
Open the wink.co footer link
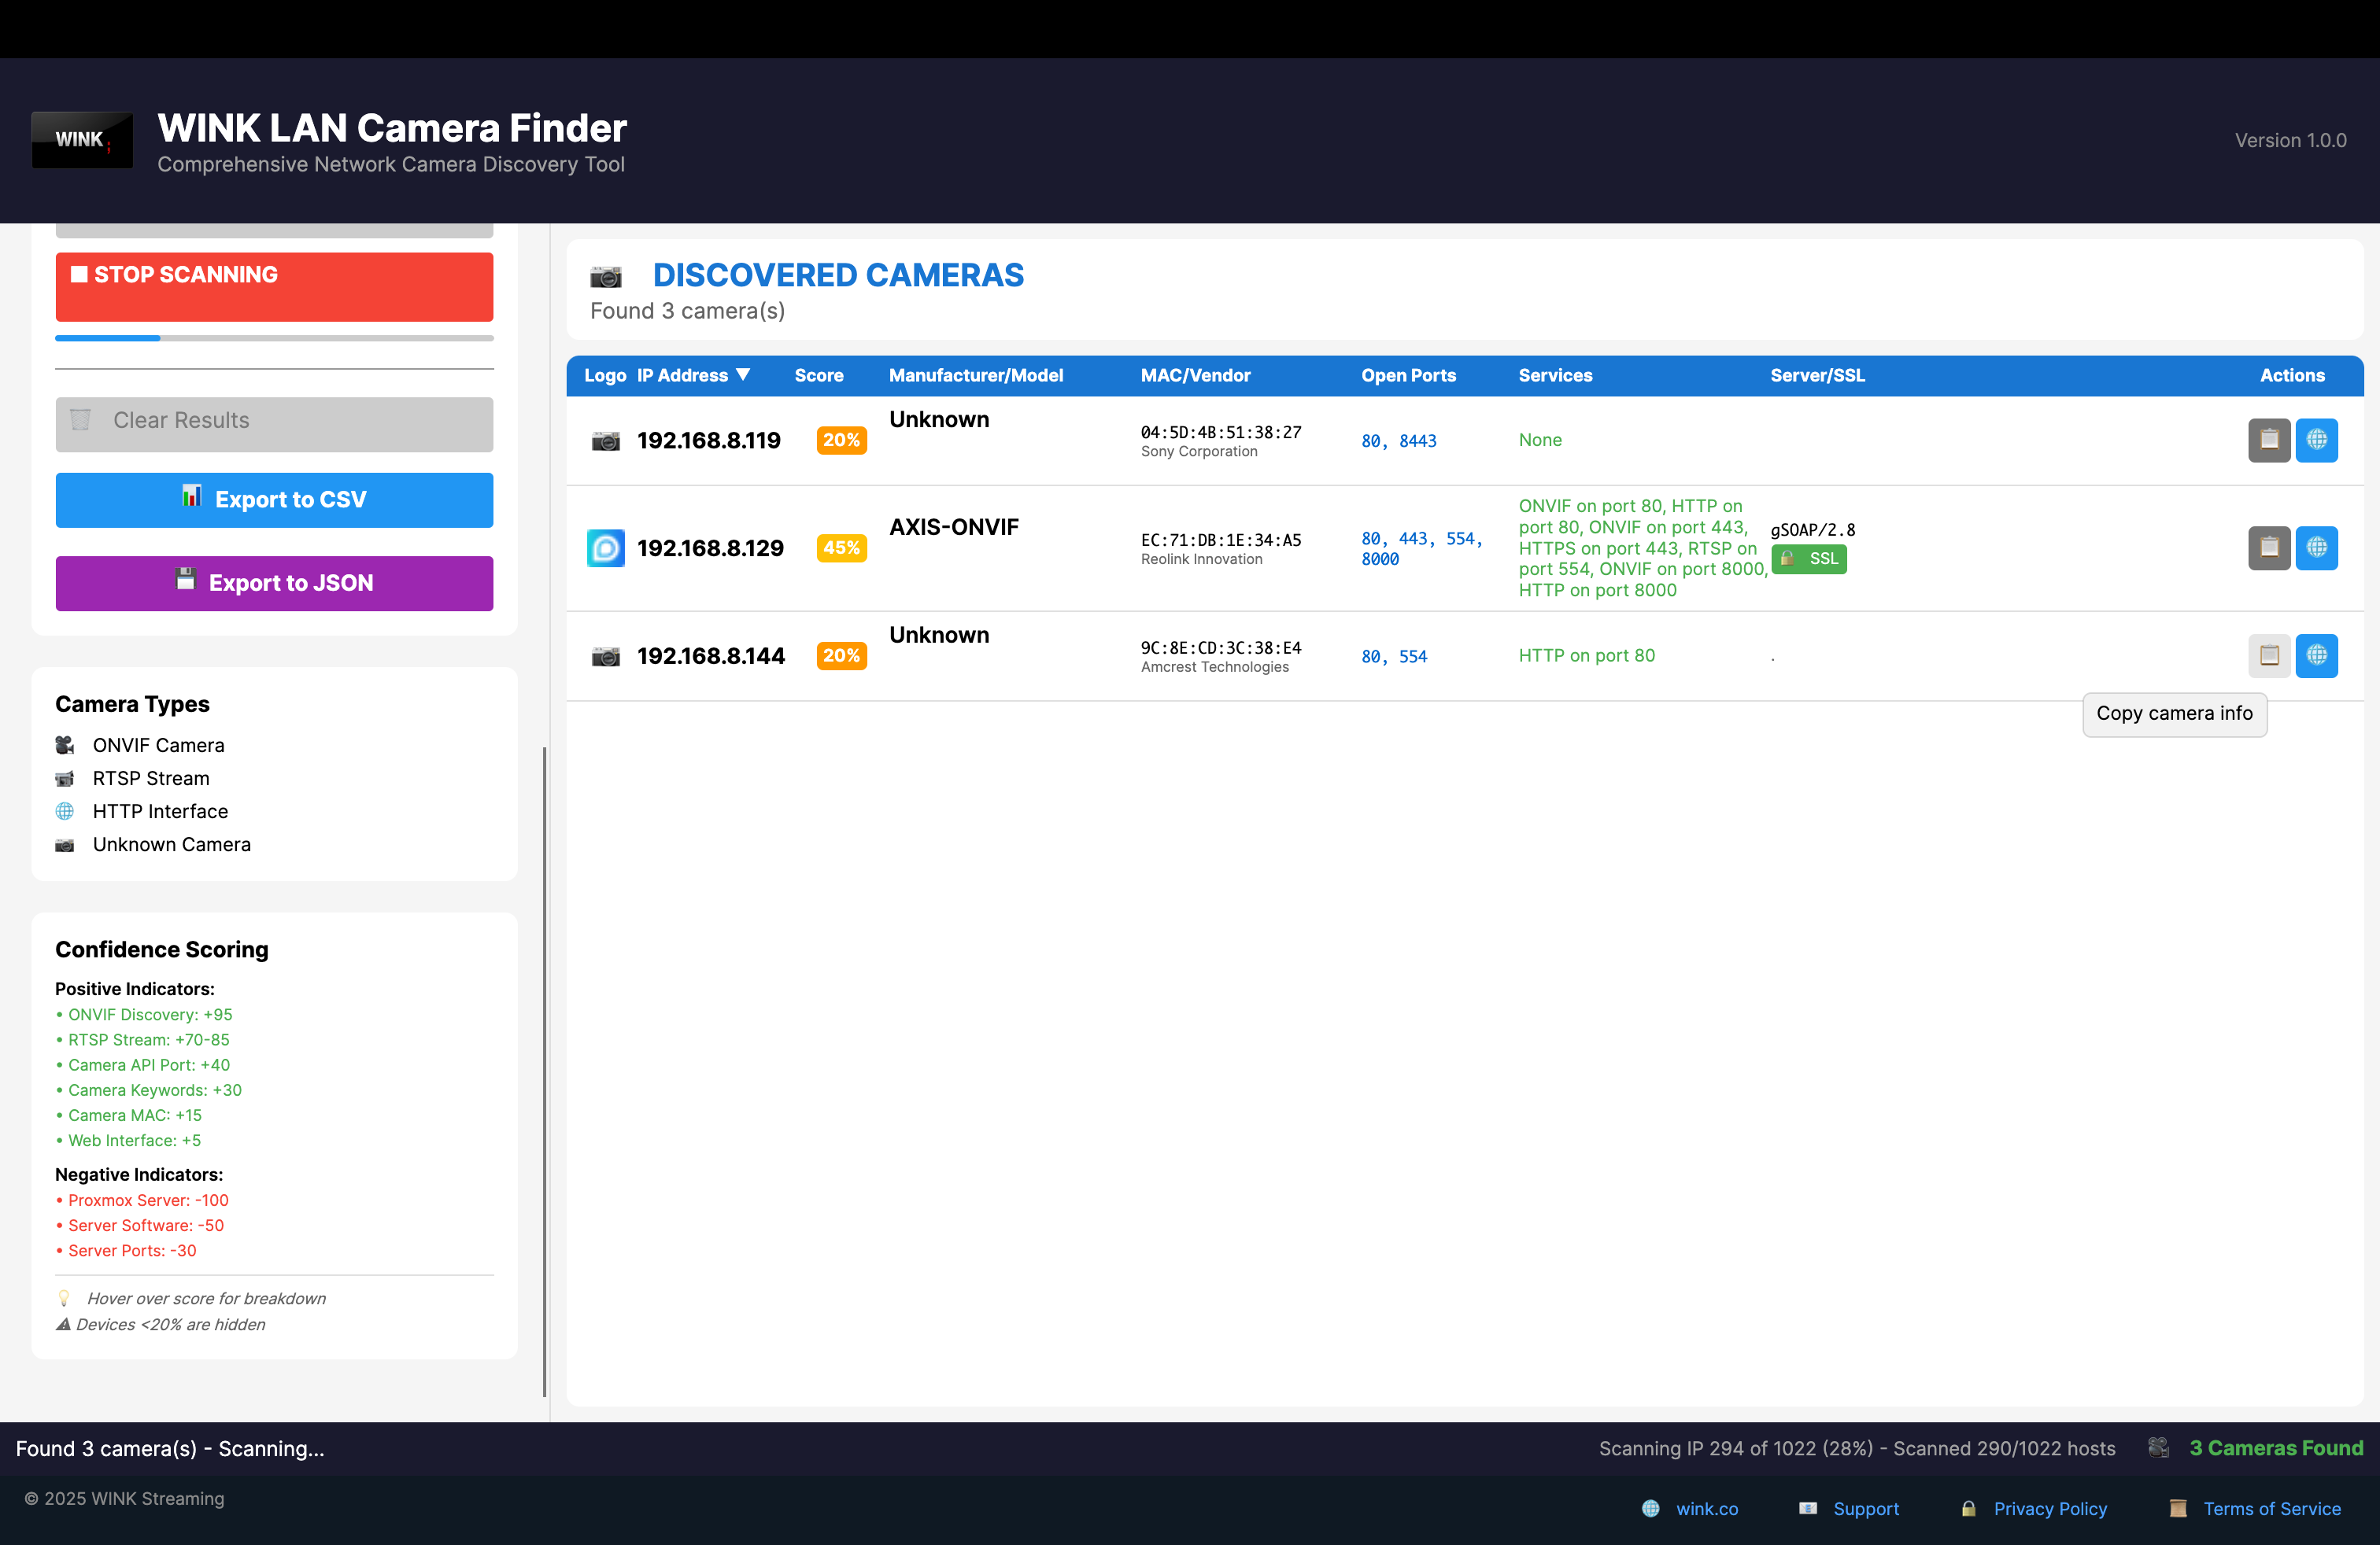pos(1706,1509)
